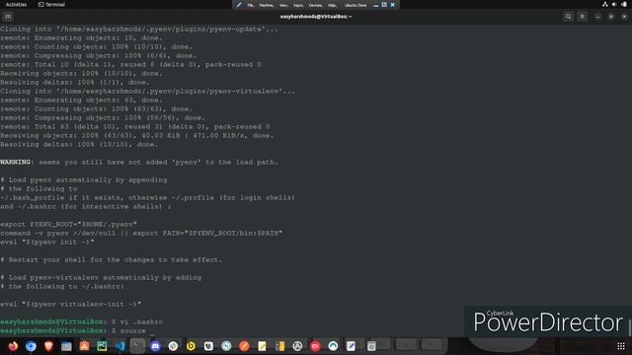Screen dimensions: 632x355
Task: Open the battery/power indicator
Action: [624, 4]
